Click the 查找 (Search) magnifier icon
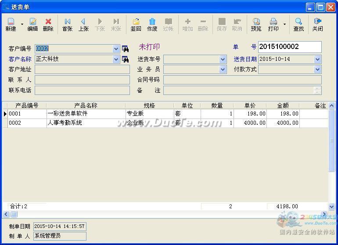 pyautogui.click(x=298, y=24)
